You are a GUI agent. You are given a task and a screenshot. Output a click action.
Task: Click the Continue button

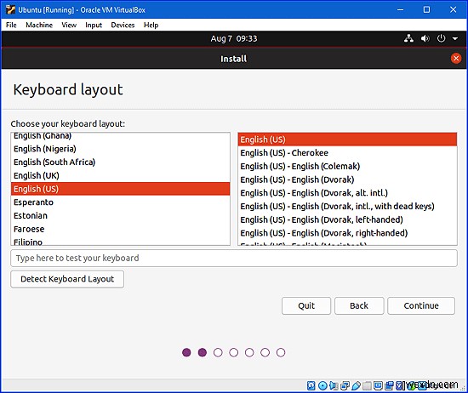click(x=421, y=305)
